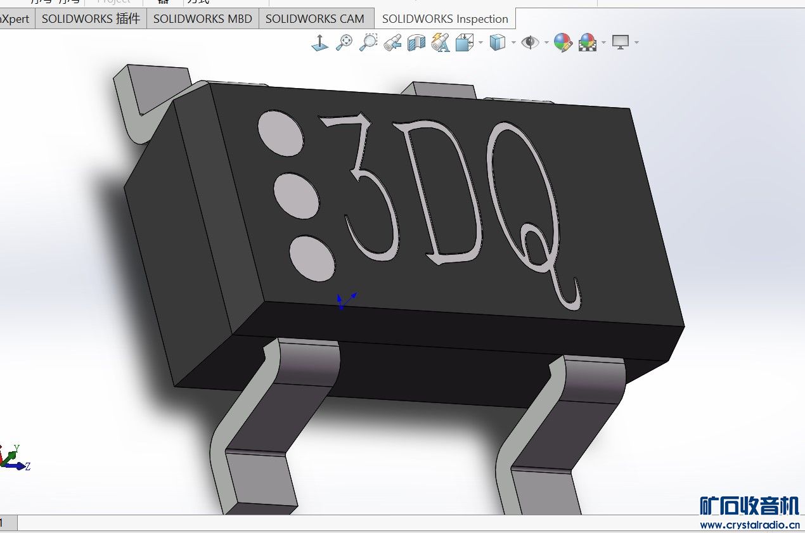
Task: Click the View Orientation cube icon
Action: click(x=465, y=43)
